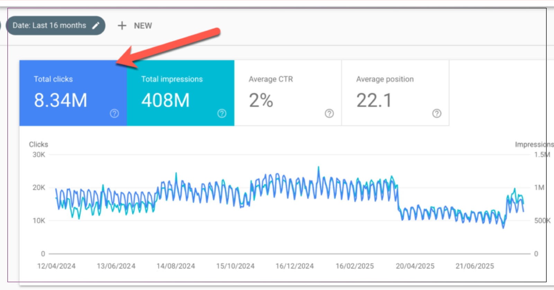The height and width of the screenshot is (290, 554).
Task: Click the 30K tick on Clicks axis
Action: pos(39,155)
